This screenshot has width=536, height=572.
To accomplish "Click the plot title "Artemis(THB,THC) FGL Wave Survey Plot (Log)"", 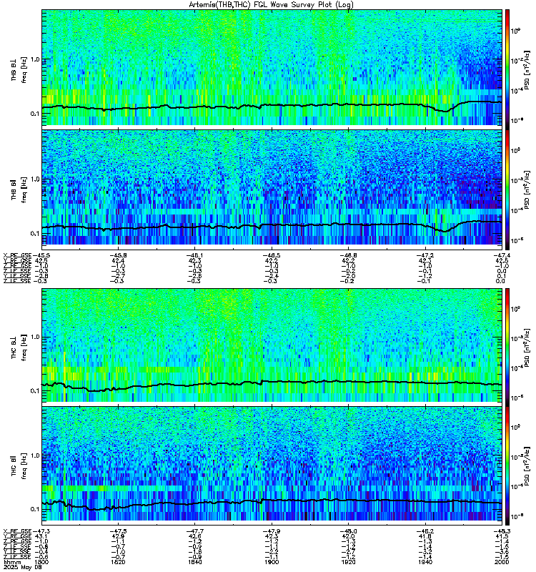I will pos(271,4).
